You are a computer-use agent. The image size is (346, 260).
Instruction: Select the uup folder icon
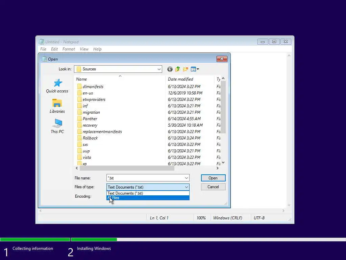point(79,151)
